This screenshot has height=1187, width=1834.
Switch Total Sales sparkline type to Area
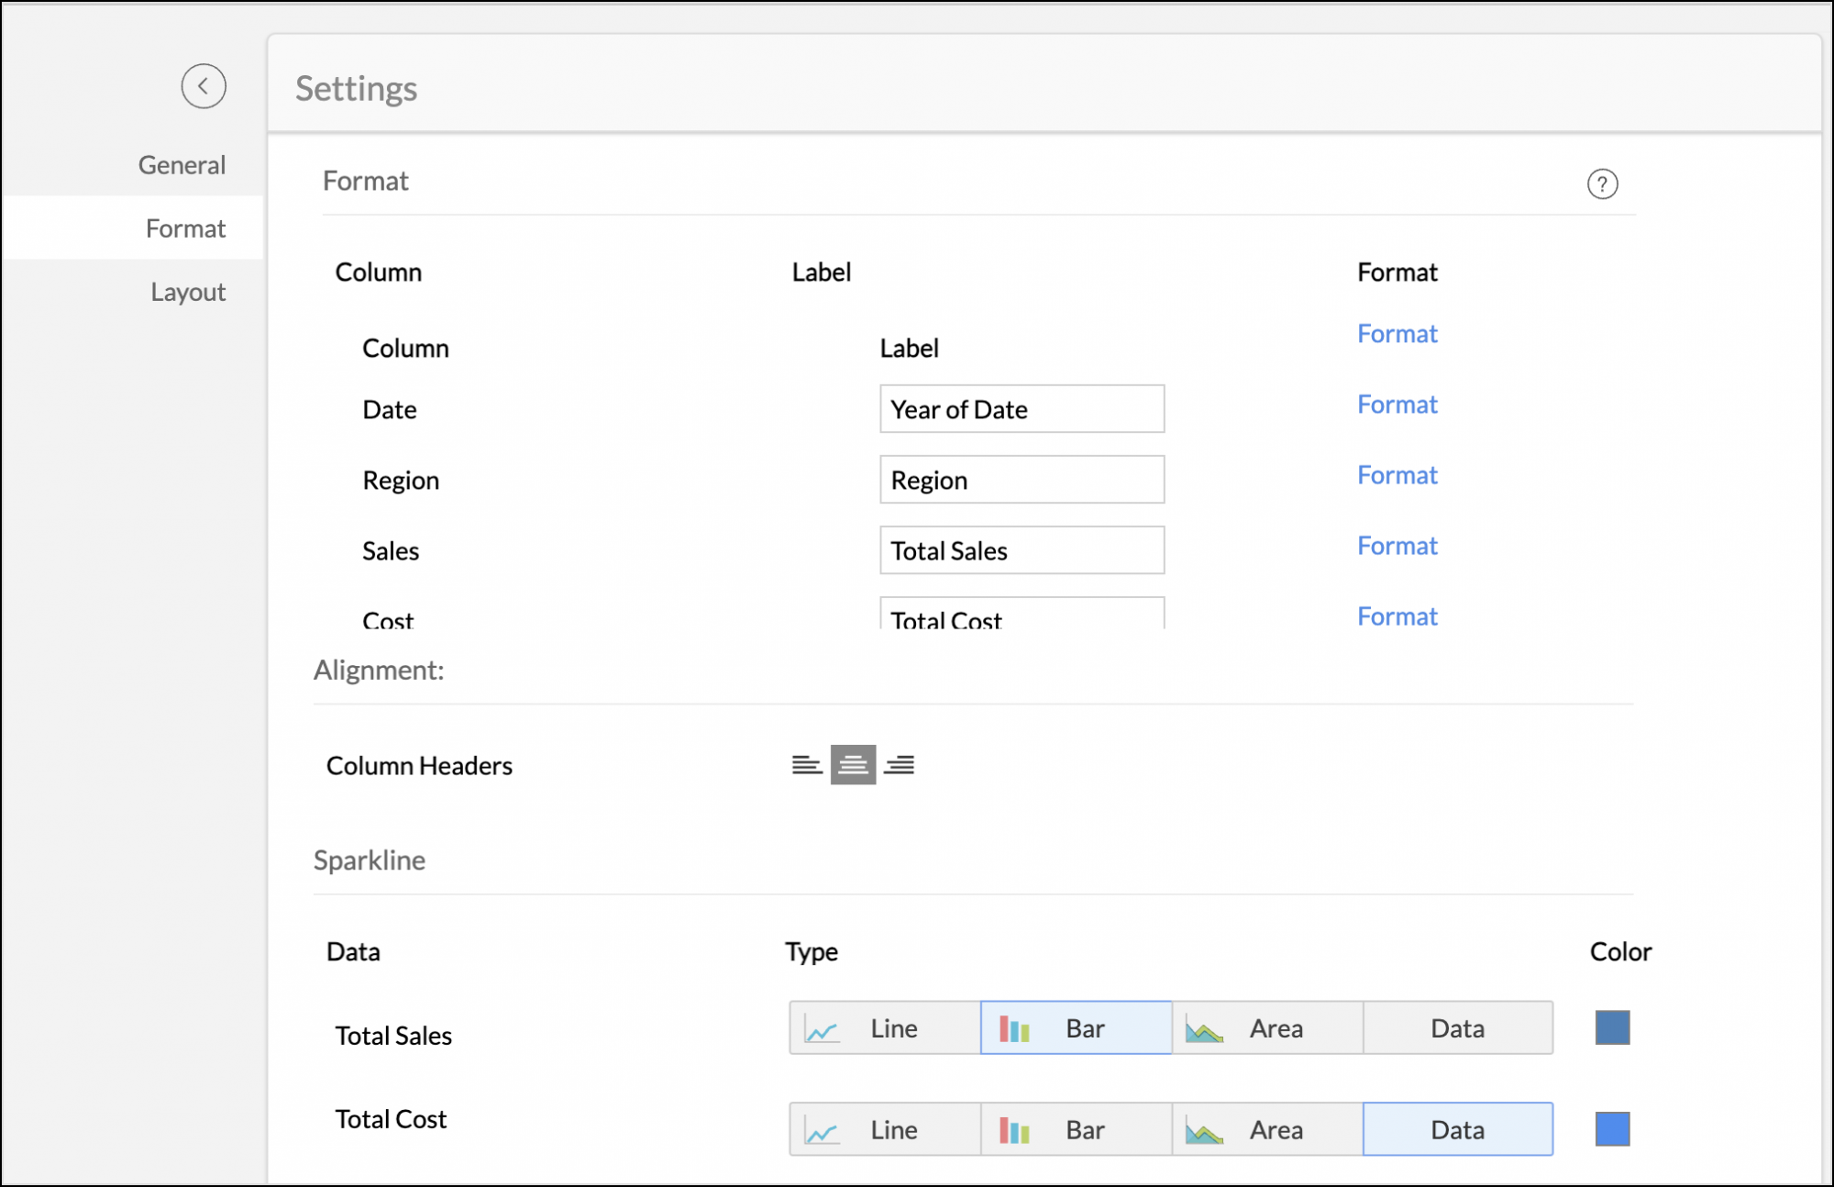[x=1268, y=1027]
